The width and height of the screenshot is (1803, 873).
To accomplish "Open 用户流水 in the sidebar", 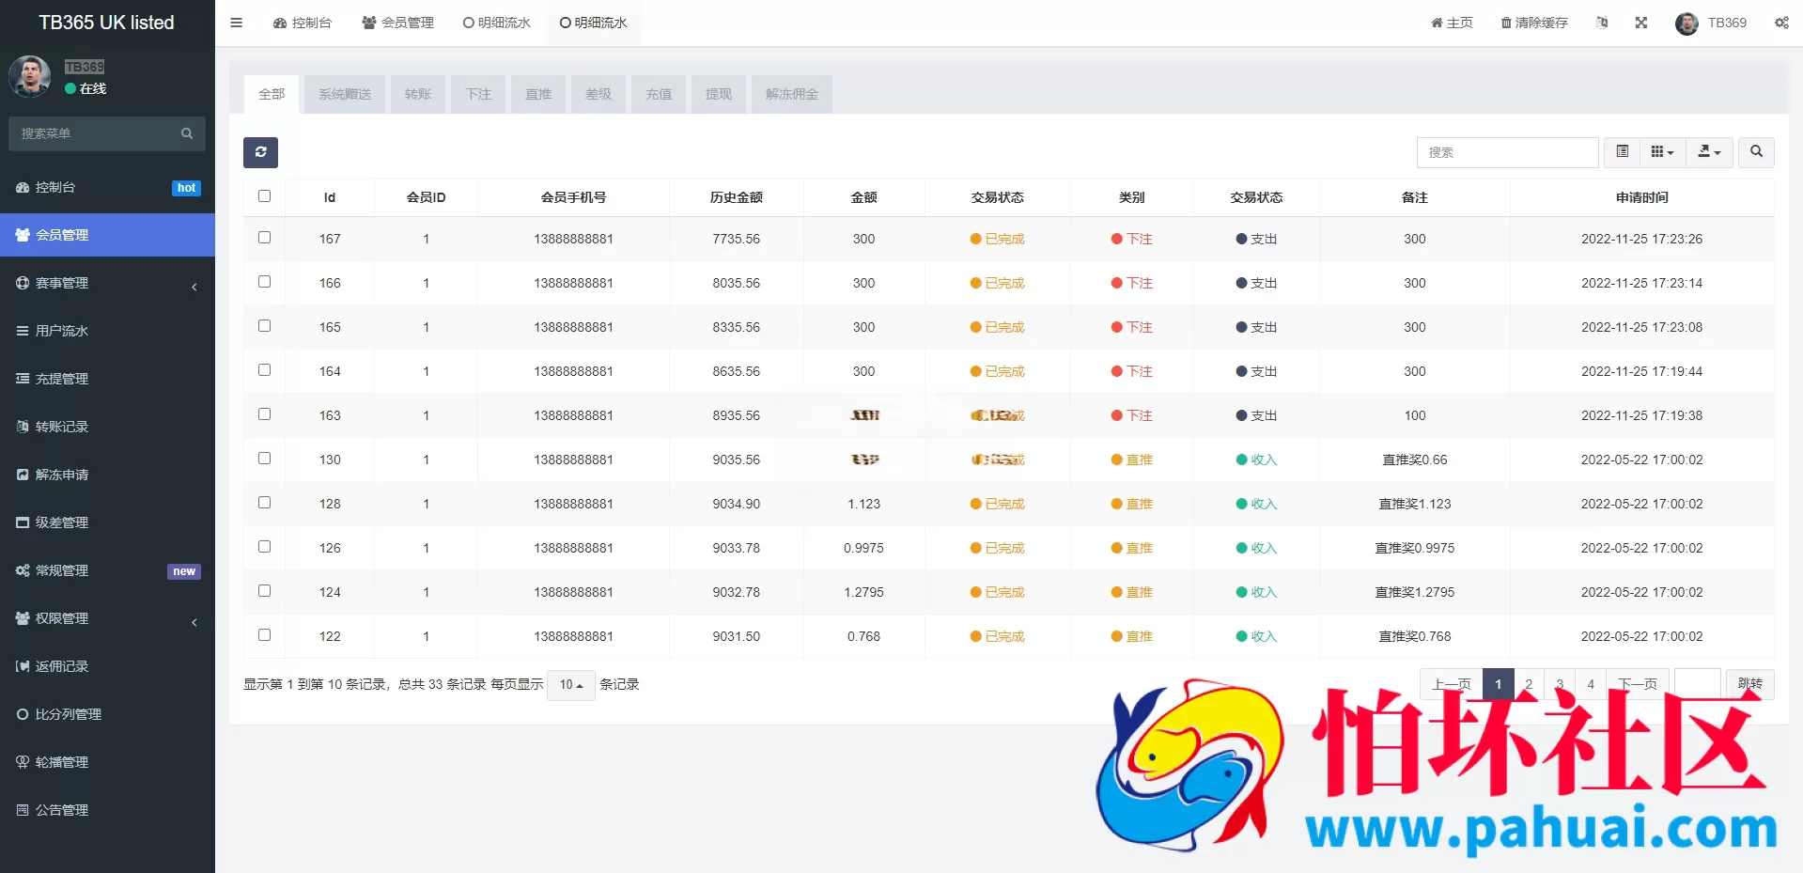I will point(107,331).
